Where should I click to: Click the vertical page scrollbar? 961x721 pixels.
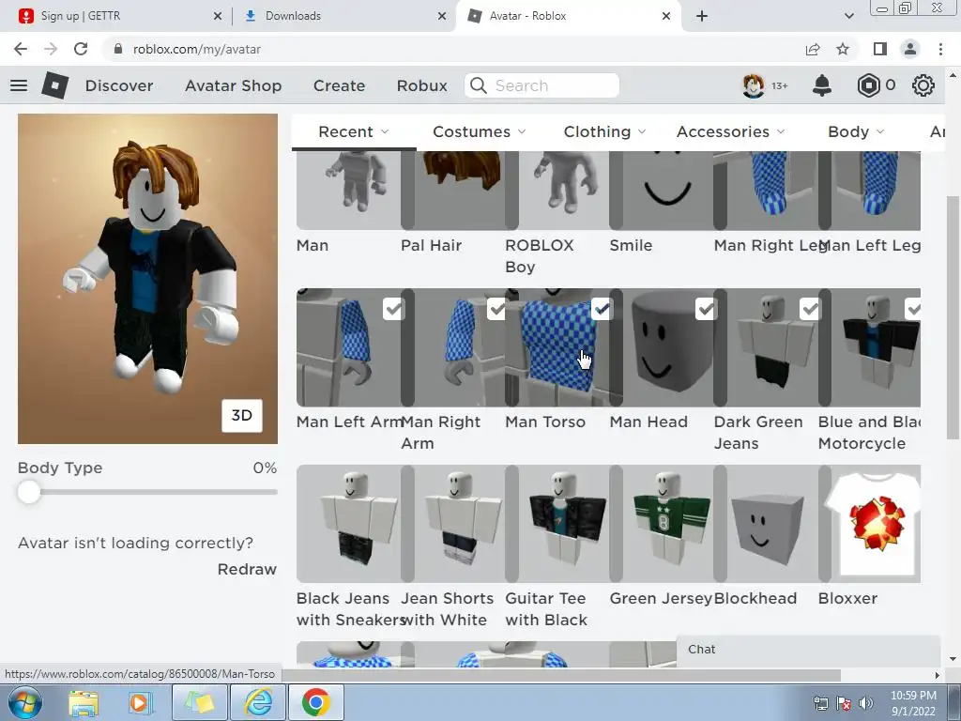click(953, 317)
